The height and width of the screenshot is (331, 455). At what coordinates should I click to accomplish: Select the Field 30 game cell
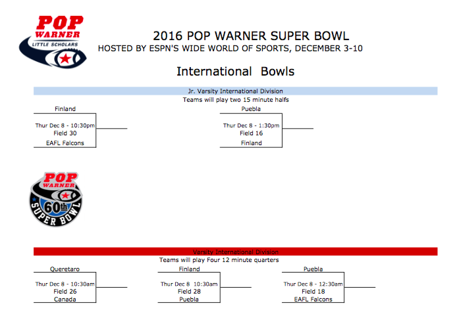pyautogui.click(x=65, y=133)
